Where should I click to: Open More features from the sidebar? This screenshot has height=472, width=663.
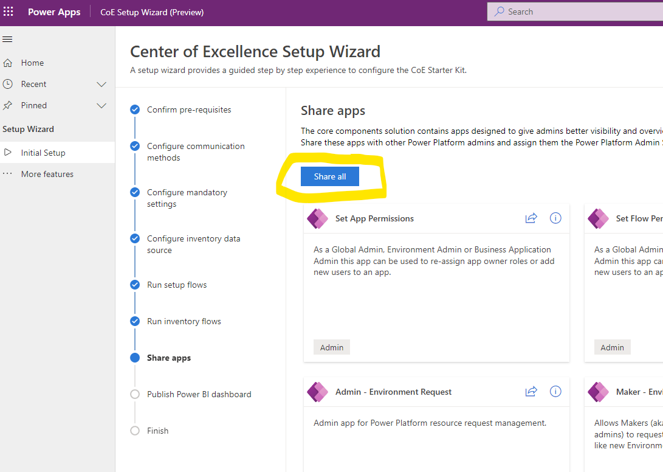46,174
